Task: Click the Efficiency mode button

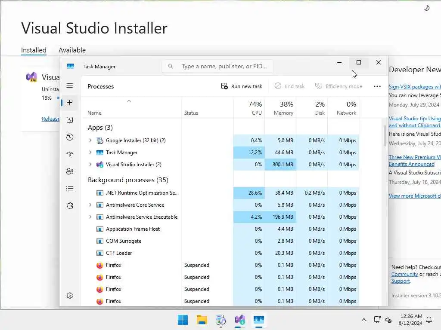Action: (339, 86)
